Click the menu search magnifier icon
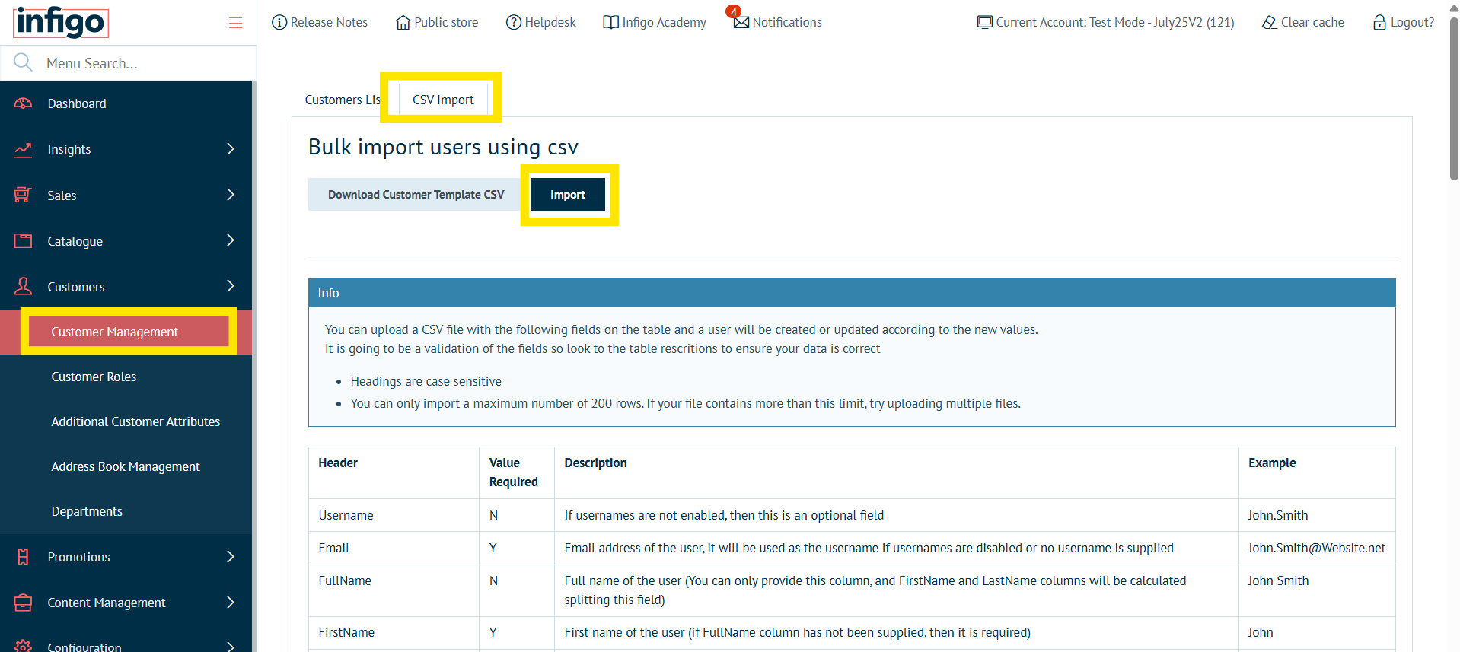This screenshot has width=1460, height=652. click(x=23, y=62)
